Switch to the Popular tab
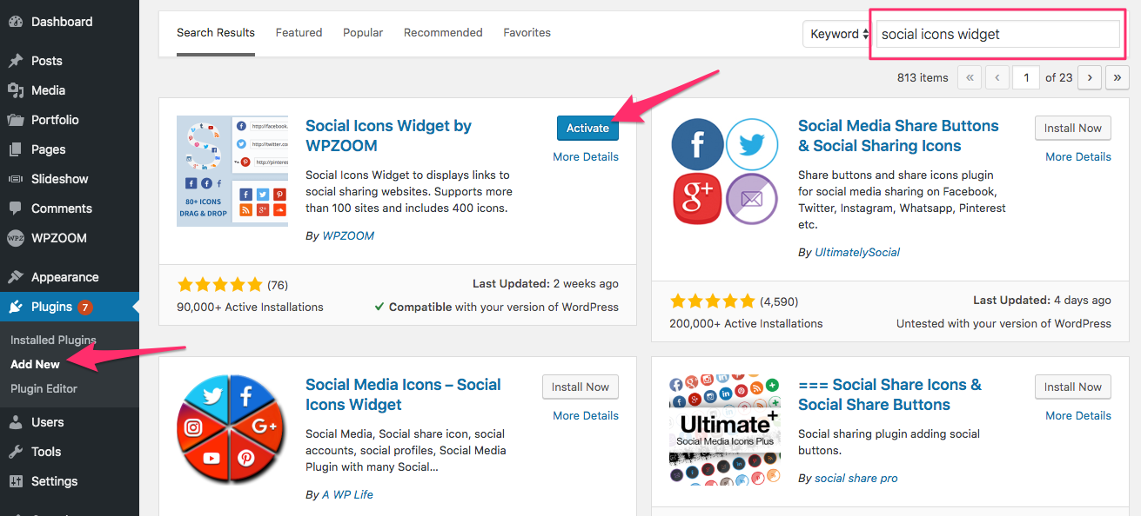Viewport: 1141px width, 516px height. click(363, 33)
